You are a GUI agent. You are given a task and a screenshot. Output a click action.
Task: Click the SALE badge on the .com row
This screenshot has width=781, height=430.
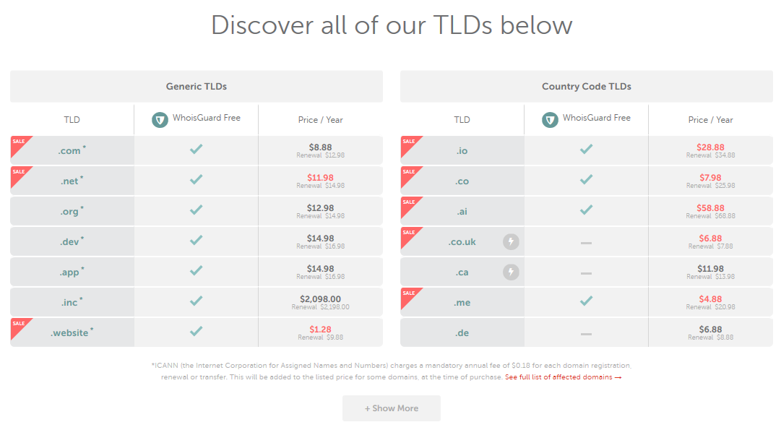click(x=20, y=145)
